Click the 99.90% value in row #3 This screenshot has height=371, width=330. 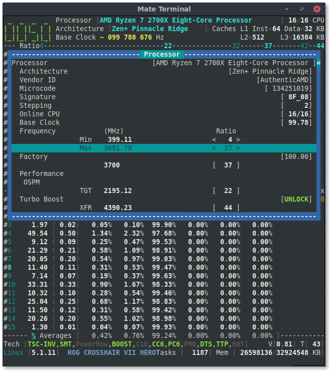tap(164, 225)
